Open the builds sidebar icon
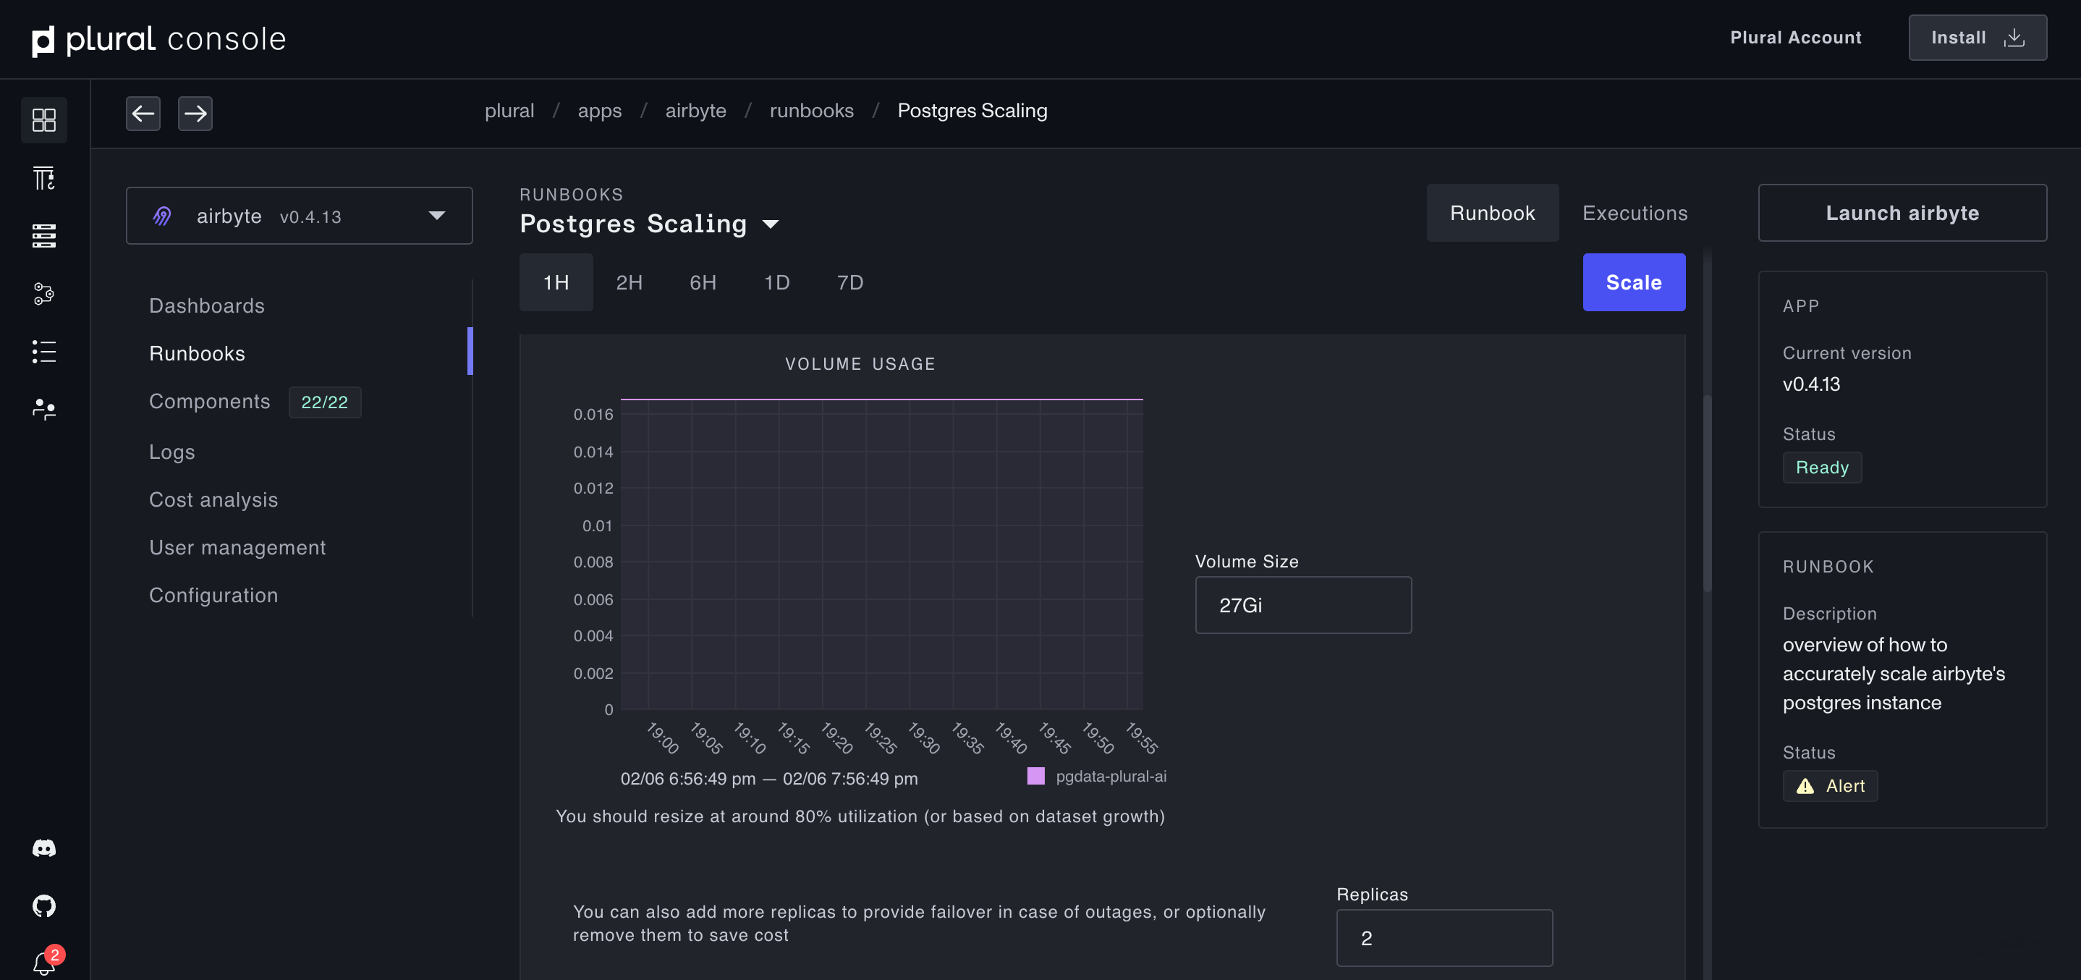This screenshot has width=2081, height=980. [43, 178]
